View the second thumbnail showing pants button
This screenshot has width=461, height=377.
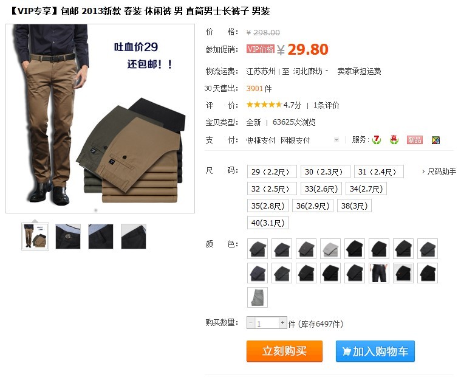(x=68, y=237)
